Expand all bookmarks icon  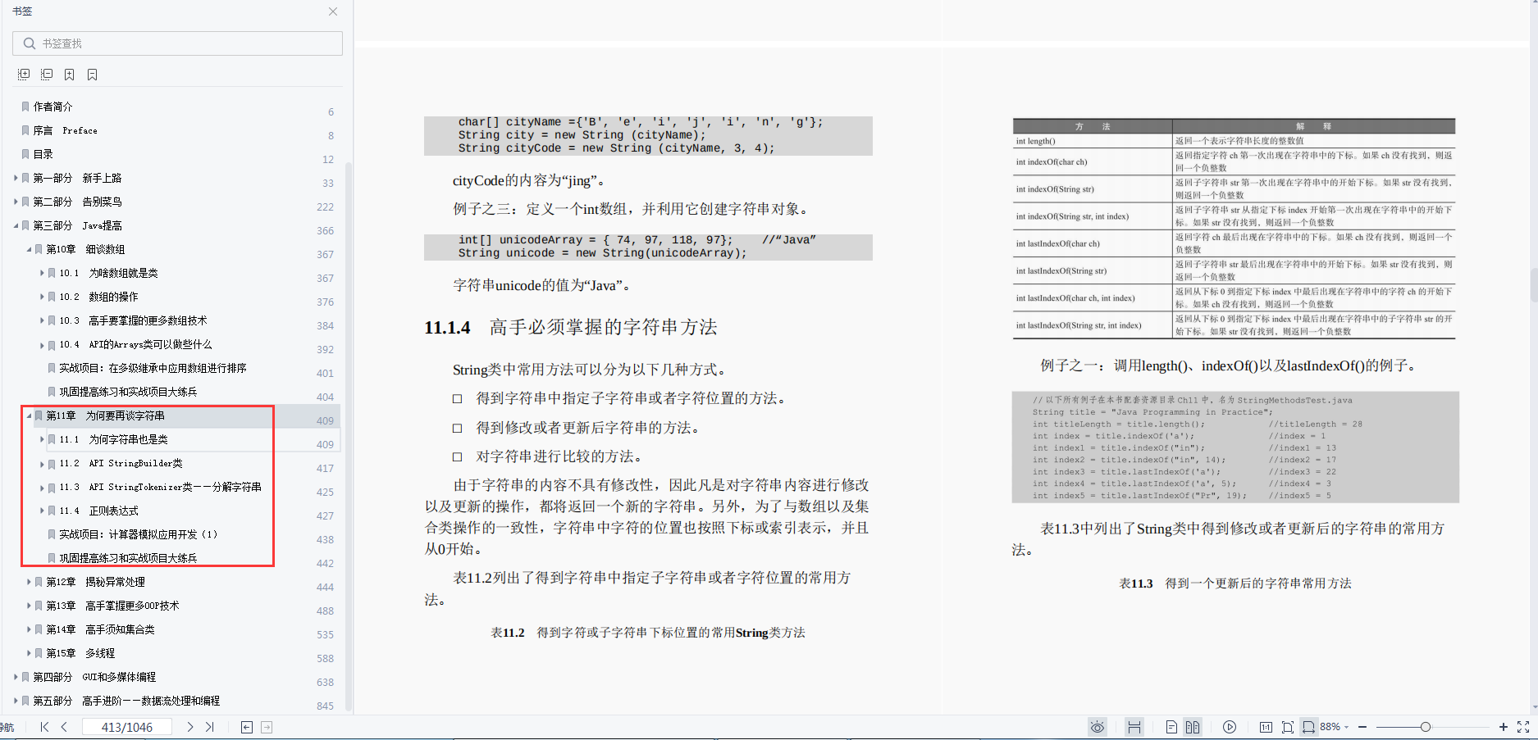(24, 75)
